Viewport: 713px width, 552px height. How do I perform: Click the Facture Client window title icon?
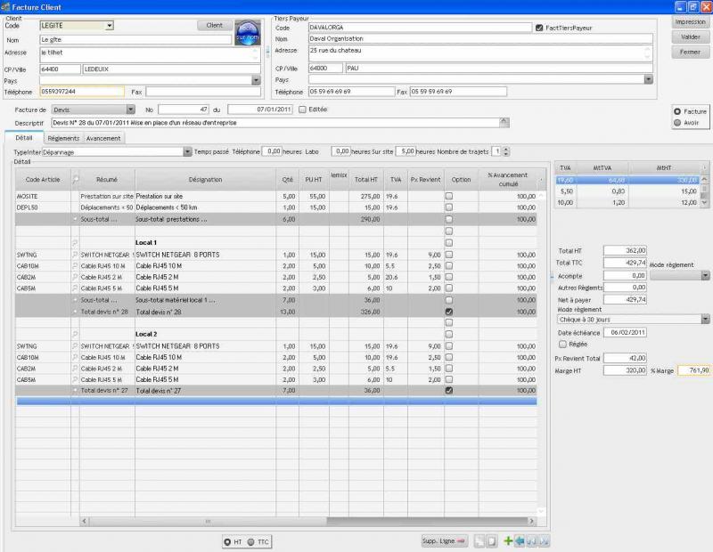tap(5, 7)
